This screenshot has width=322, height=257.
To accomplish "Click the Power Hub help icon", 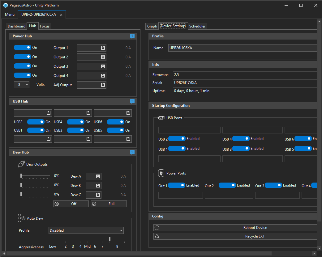I will coord(132,36).
